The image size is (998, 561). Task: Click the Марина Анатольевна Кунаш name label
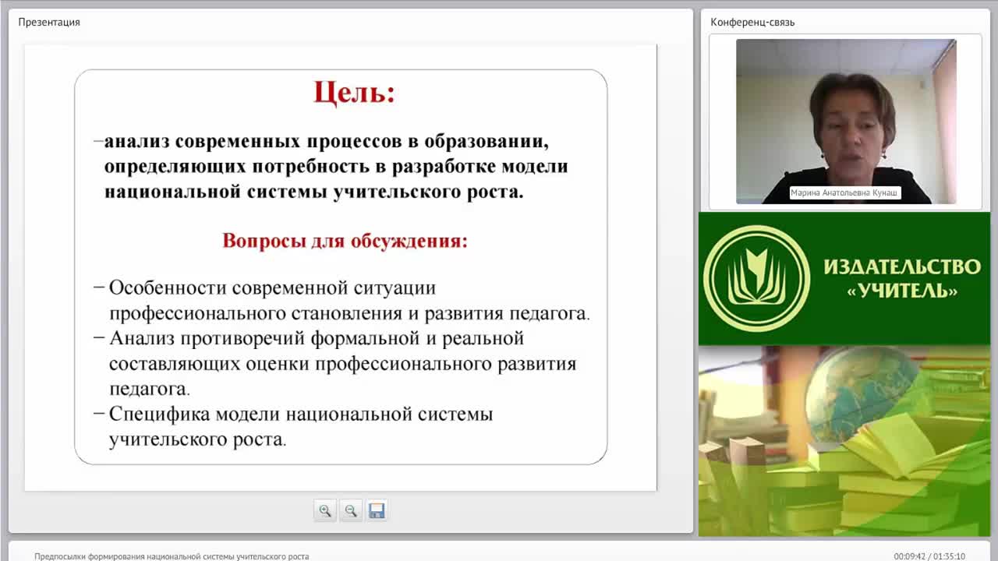[x=845, y=192]
